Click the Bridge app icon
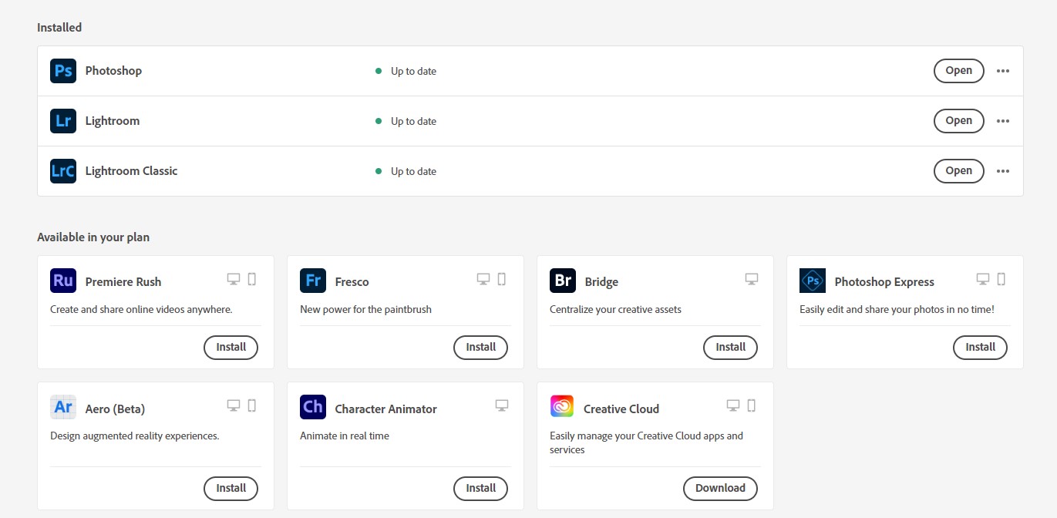The height and width of the screenshot is (518, 1057). tap(563, 281)
